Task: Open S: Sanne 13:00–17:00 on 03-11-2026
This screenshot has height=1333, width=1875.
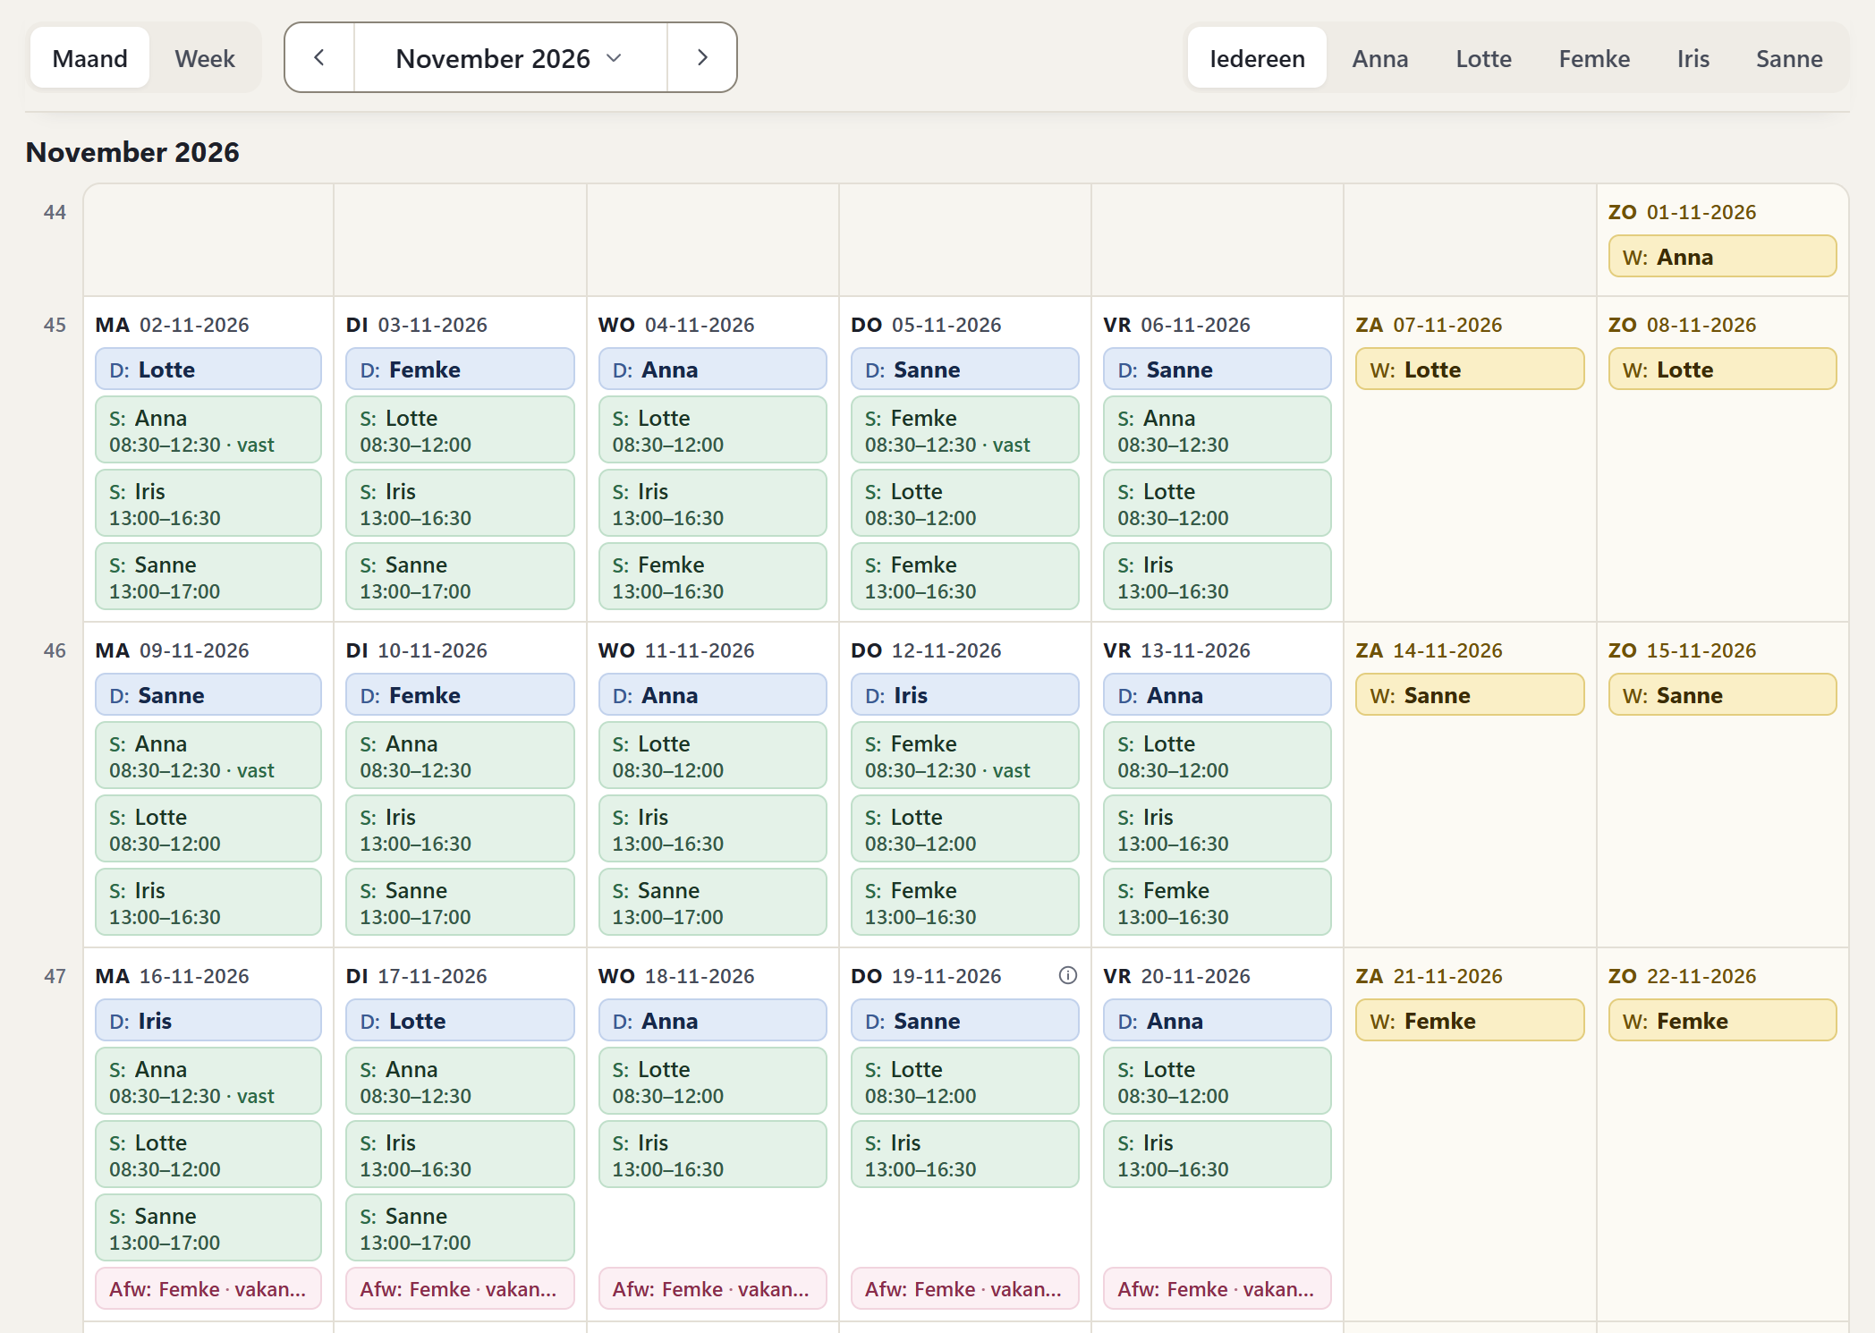Action: coord(460,577)
